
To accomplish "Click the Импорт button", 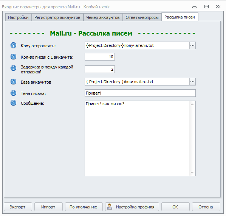I will click(x=48, y=207).
